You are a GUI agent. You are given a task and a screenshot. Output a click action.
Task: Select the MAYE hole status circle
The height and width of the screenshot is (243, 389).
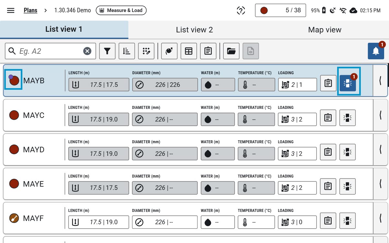14,184
